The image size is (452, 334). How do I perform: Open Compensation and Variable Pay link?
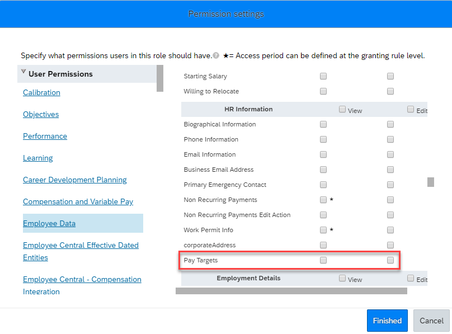78,202
